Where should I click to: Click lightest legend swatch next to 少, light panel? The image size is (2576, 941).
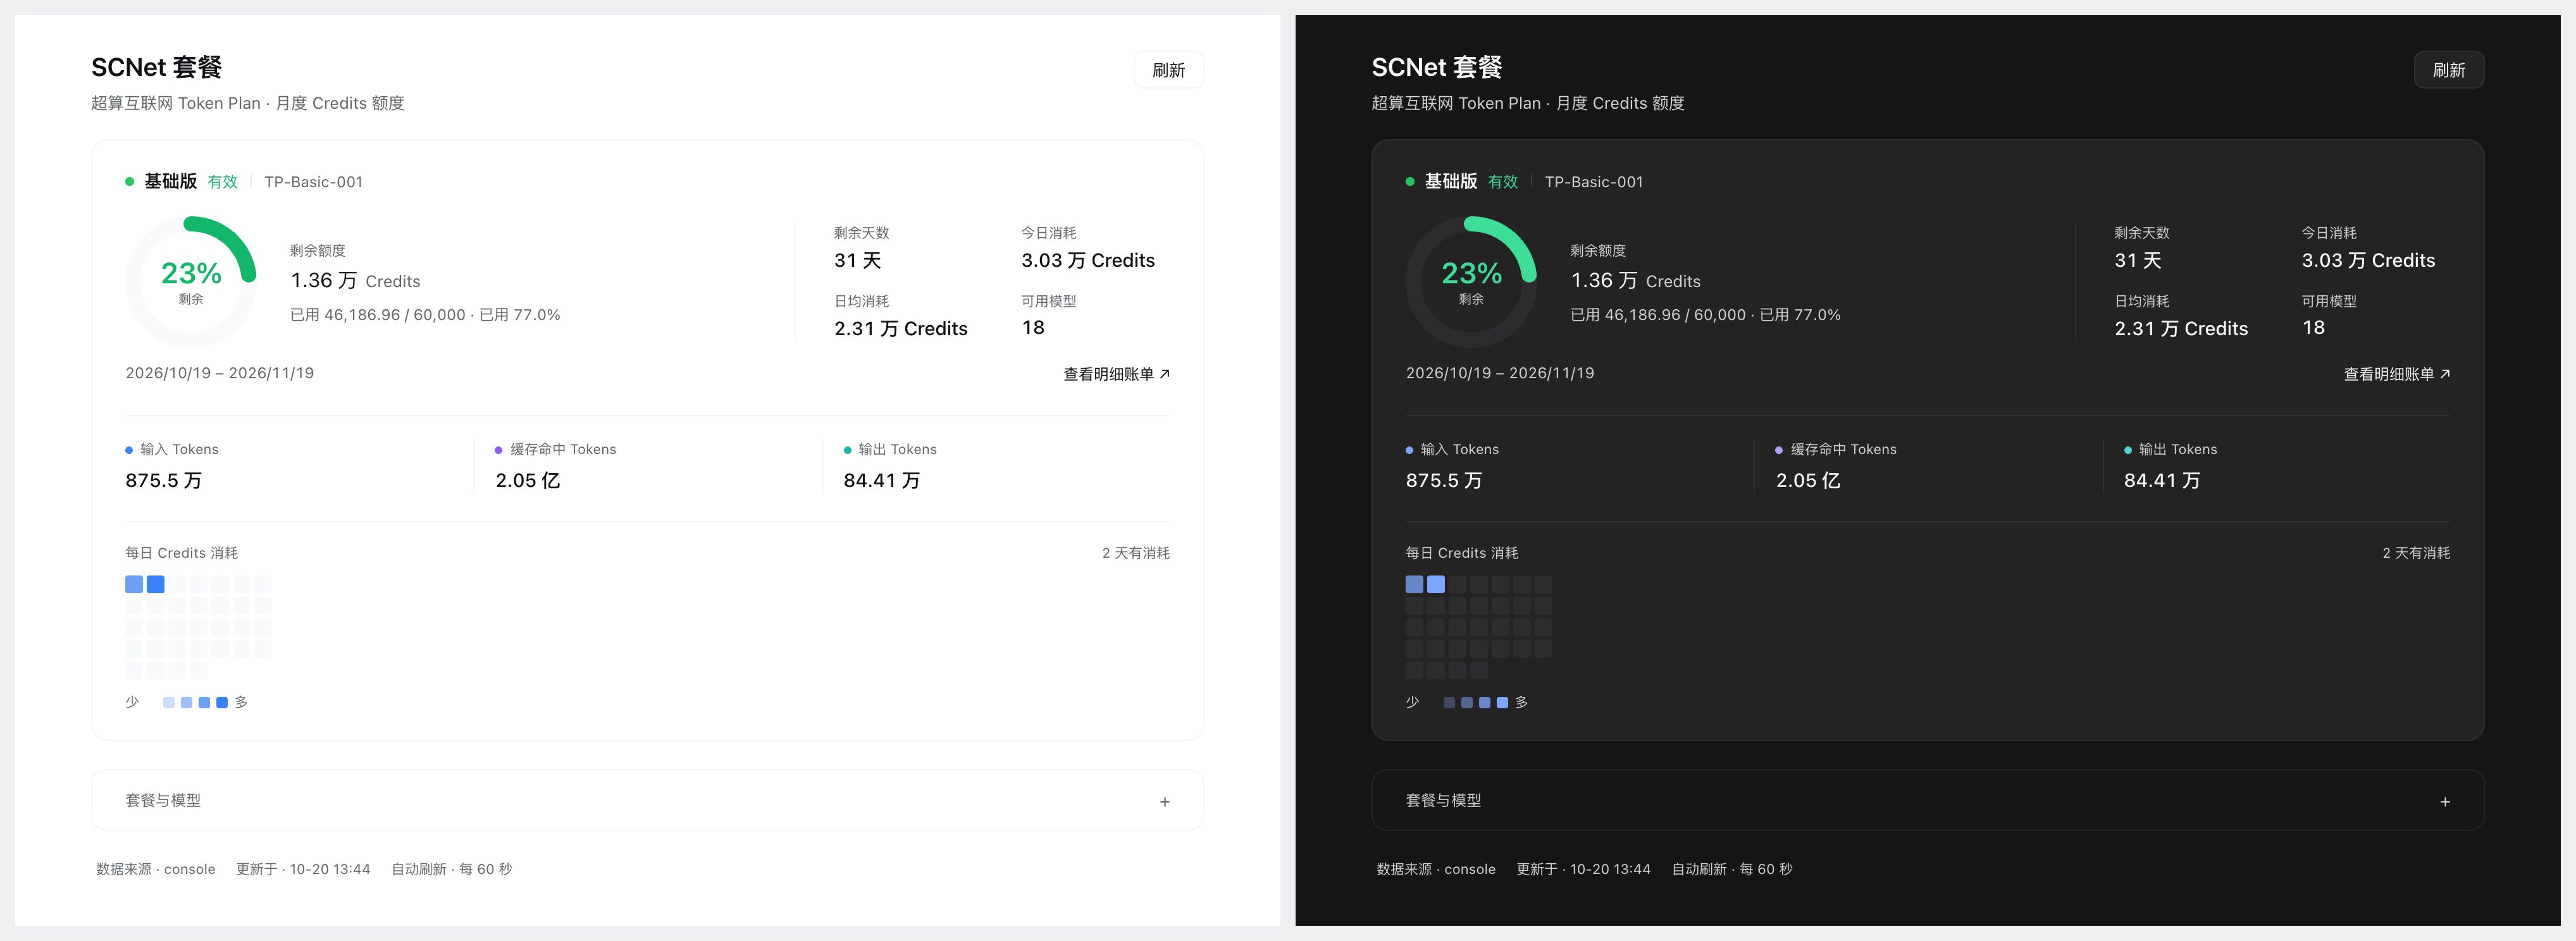[x=169, y=703]
